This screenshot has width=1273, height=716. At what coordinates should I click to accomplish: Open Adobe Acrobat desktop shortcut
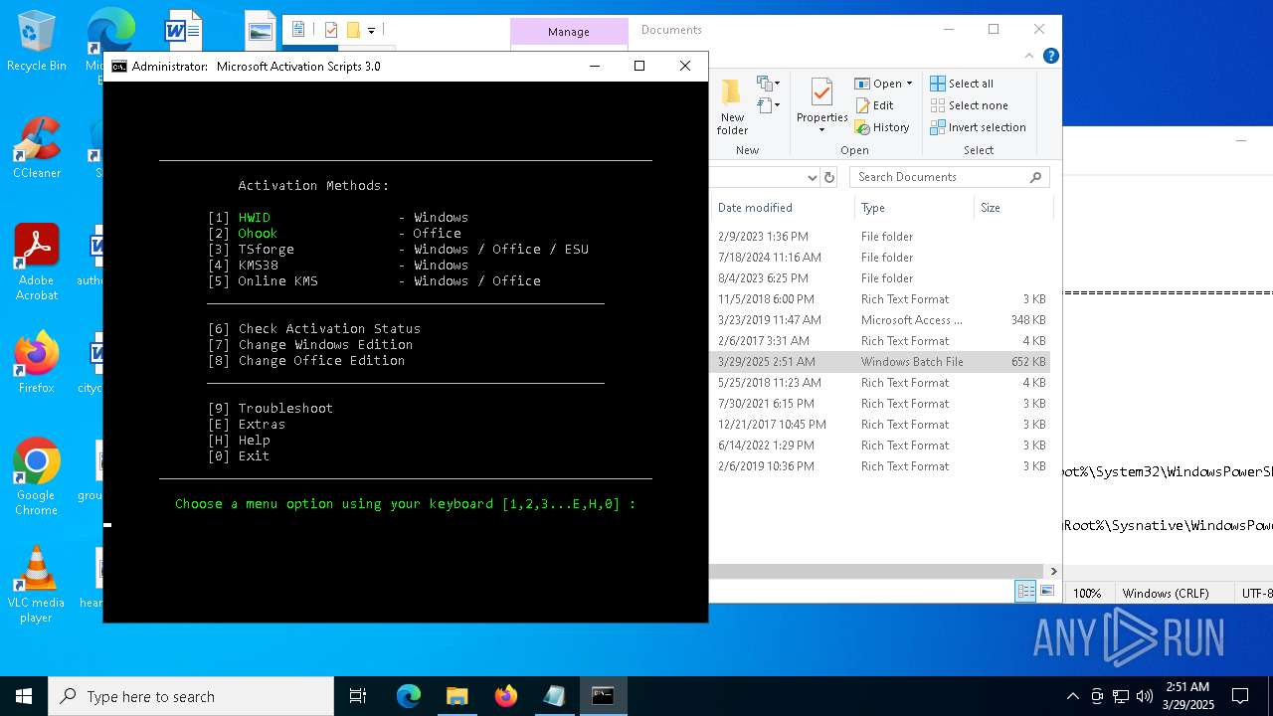tap(37, 263)
